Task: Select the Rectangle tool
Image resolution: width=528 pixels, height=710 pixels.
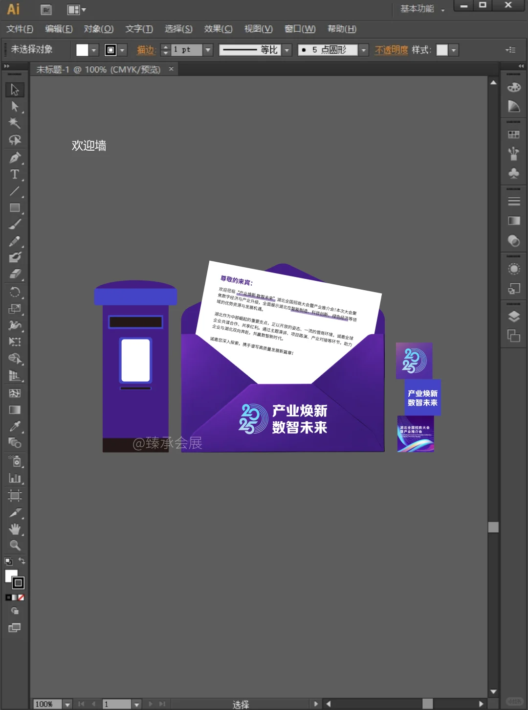Action: [x=15, y=207]
